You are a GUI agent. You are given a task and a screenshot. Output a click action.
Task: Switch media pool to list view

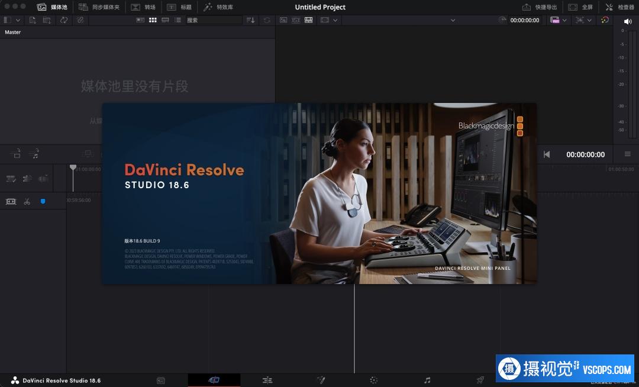pos(177,20)
